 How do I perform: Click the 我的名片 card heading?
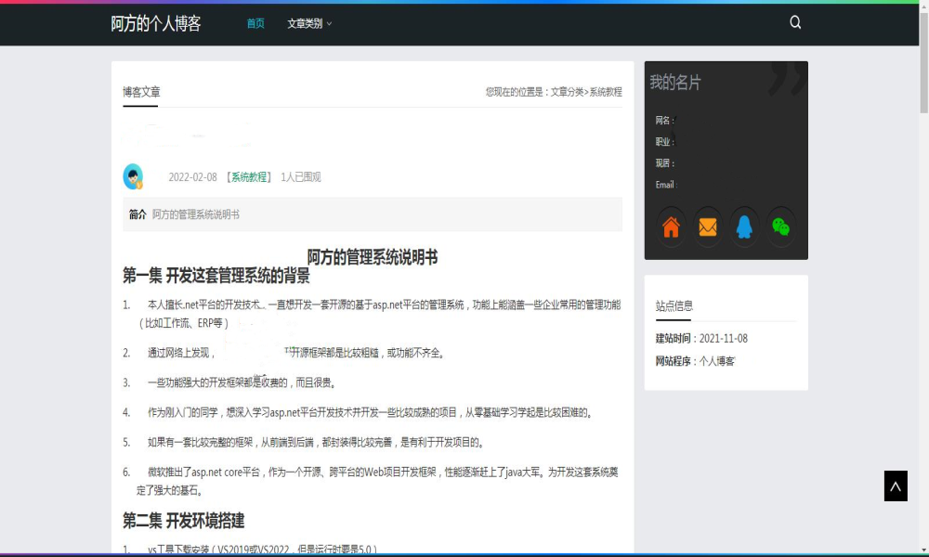point(675,83)
